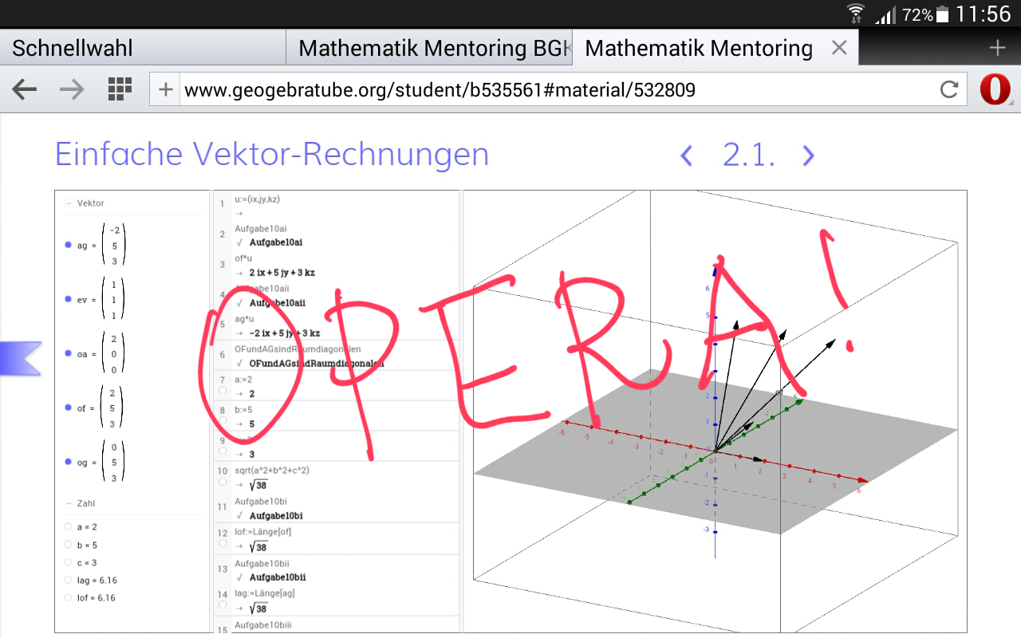This screenshot has height=638, width=1021.
Task: Collapse the Zahl section
Action: tap(69, 504)
